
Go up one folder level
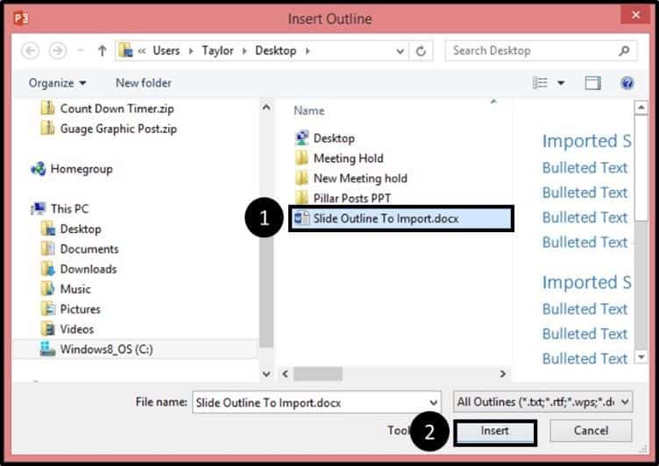[102, 51]
